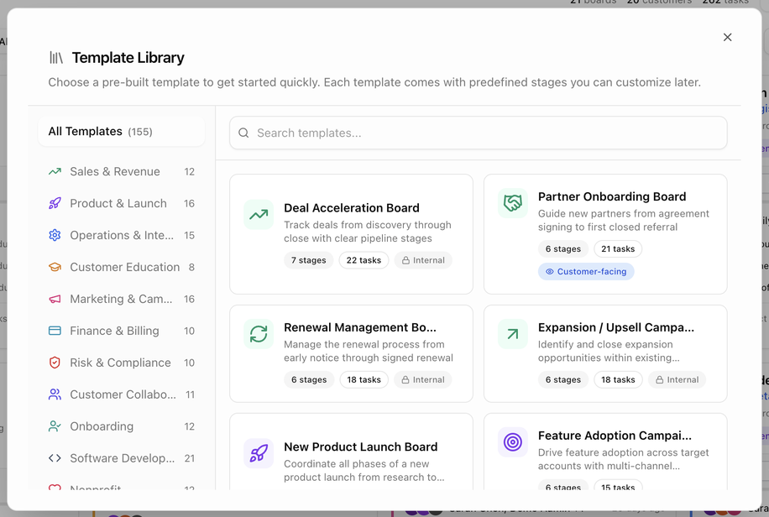The image size is (769, 517).
Task: Open the Customer Education category
Action: pos(121,268)
